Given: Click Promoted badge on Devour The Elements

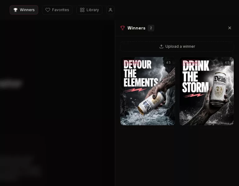Looking at the screenshot, I should [x=132, y=63].
